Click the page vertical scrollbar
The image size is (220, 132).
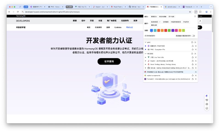[x=212, y=24]
